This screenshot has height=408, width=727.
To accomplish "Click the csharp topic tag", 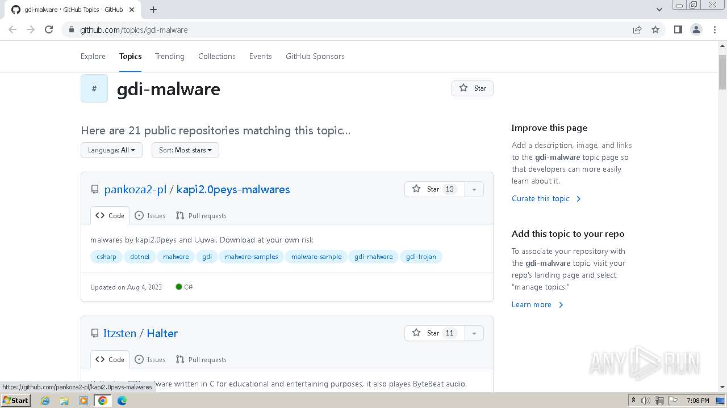I will pyautogui.click(x=106, y=257).
